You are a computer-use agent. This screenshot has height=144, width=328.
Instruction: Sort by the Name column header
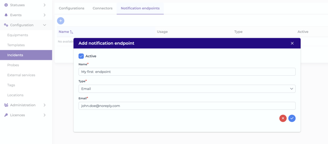pos(64,32)
